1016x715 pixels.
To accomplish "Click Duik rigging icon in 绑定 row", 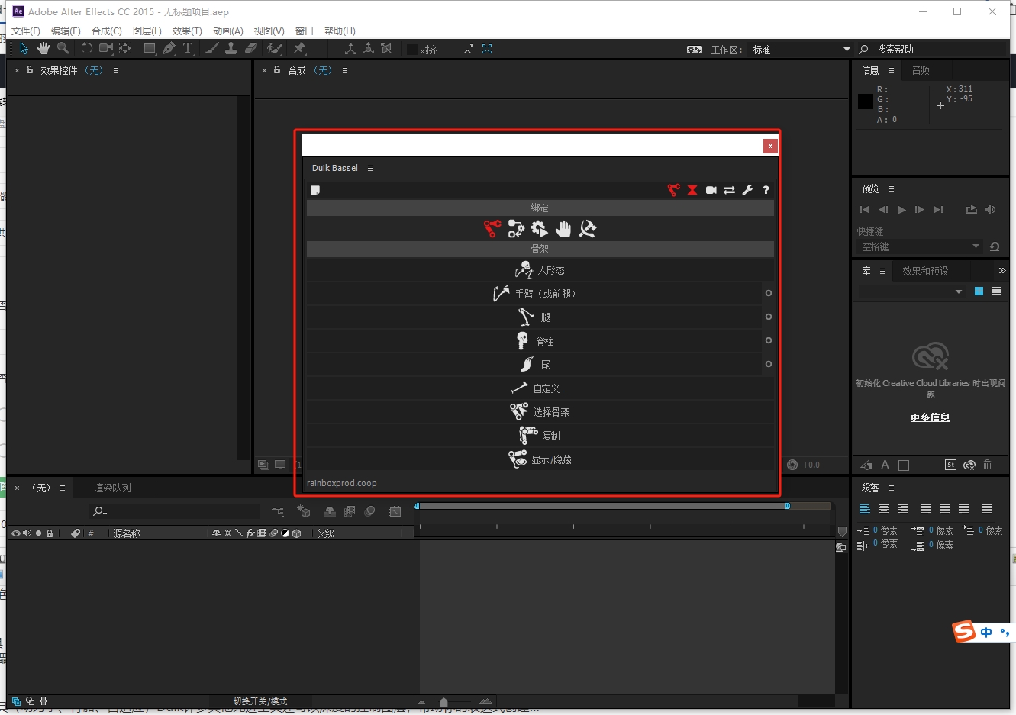I will point(492,228).
